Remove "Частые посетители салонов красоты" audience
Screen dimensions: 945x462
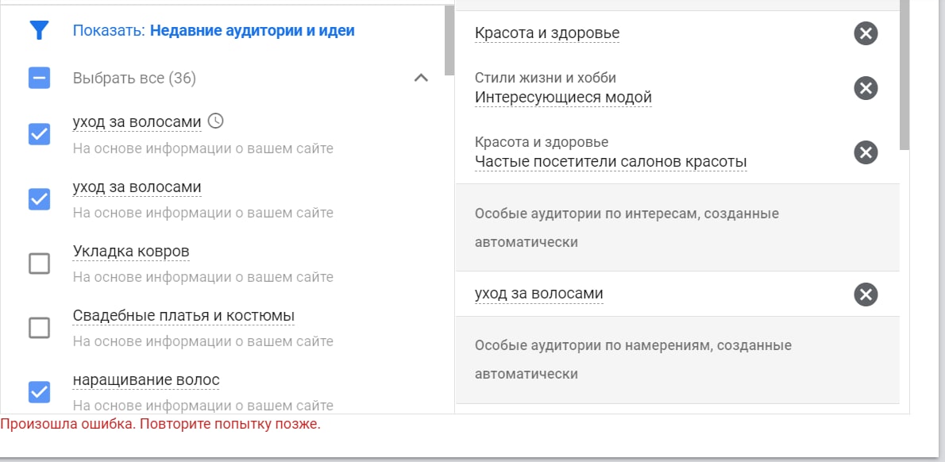click(x=866, y=152)
